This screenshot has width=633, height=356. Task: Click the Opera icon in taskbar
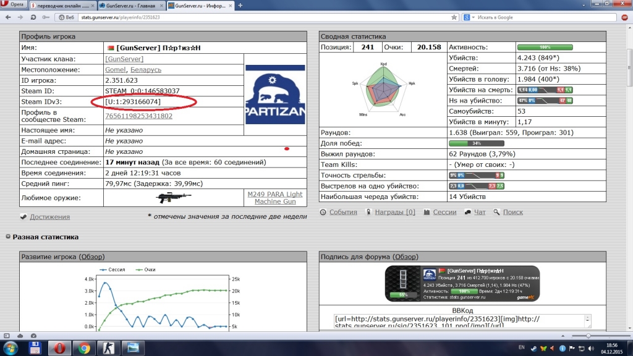click(x=60, y=347)
